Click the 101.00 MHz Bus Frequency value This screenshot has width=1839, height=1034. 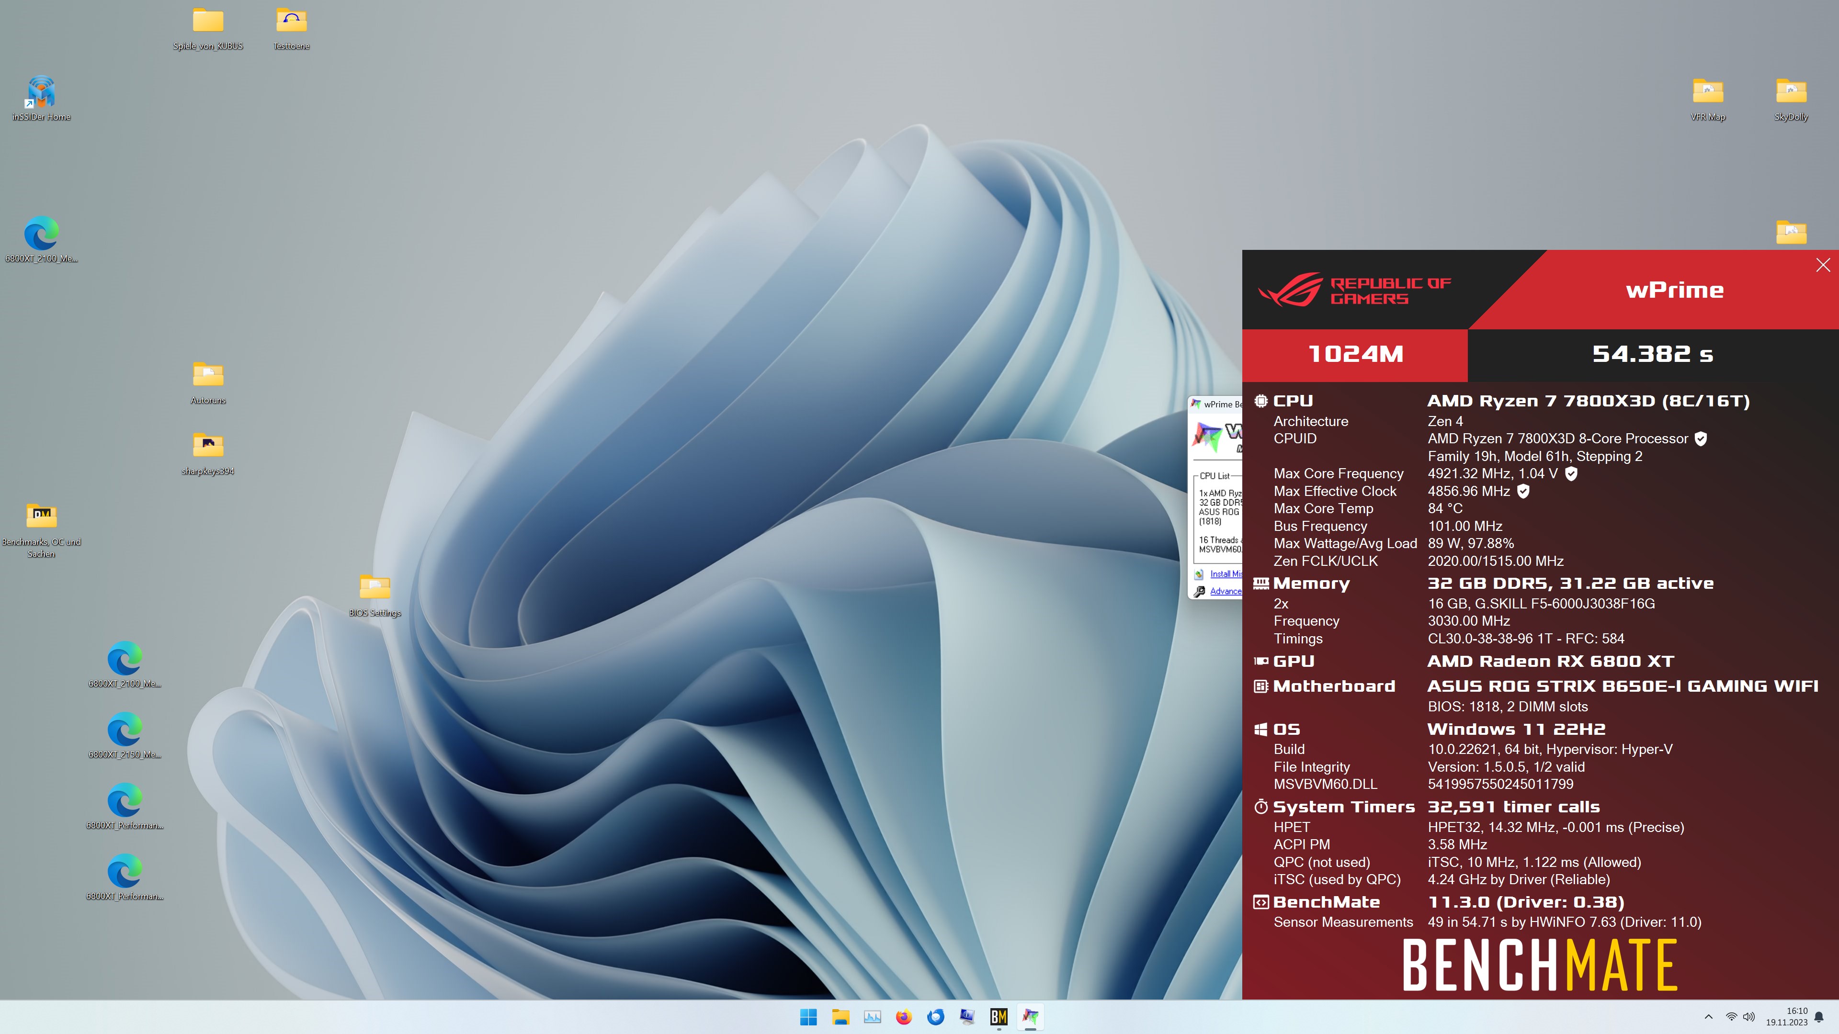1465,527
